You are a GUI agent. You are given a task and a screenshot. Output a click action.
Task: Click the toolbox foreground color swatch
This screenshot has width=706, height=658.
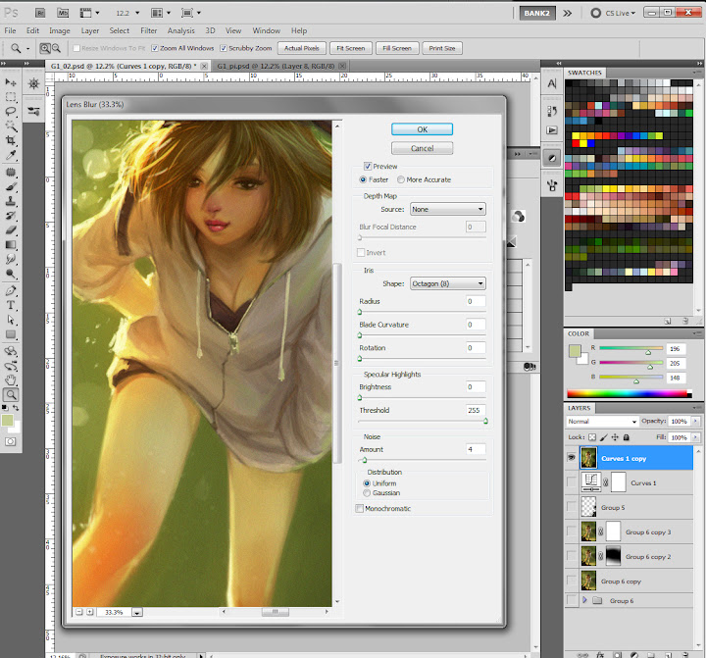[8, 421]
